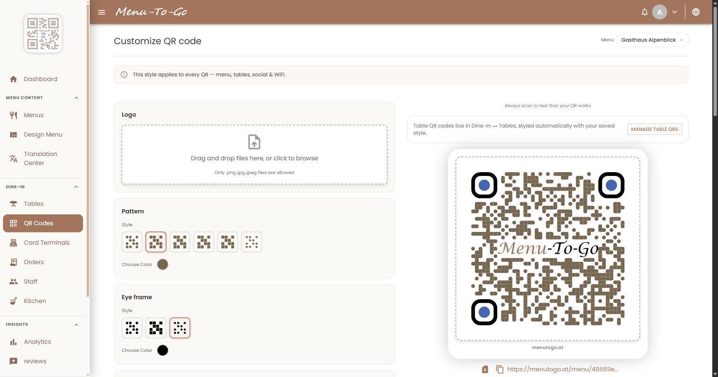Viewport: 718px width, 377px height.
Task: Click the Staff people icon
Action: pos(13,282)
